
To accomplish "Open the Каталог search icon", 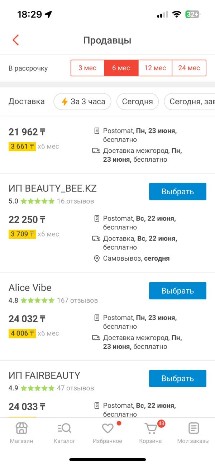I will tap(64, 428).
